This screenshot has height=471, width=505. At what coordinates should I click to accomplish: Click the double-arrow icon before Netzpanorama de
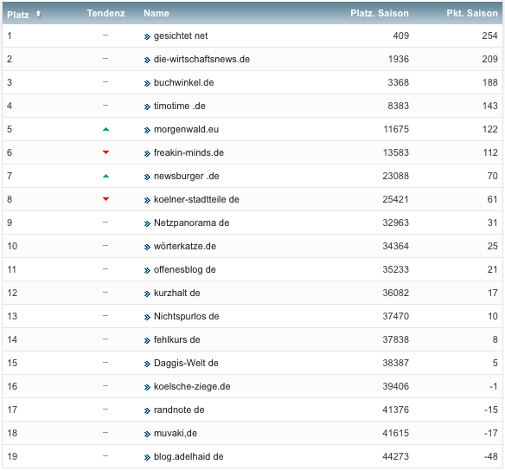pyautogui.click(x=147, y=223)
